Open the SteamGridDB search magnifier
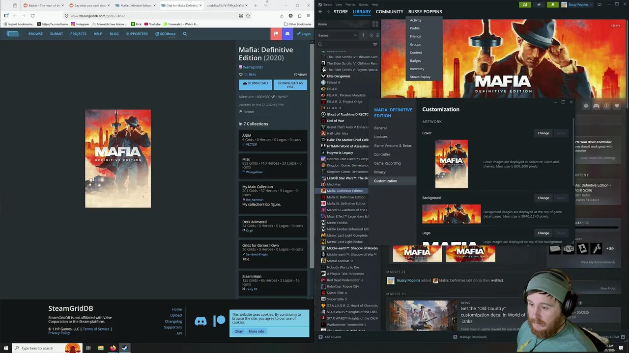 [x=185, y=34]
